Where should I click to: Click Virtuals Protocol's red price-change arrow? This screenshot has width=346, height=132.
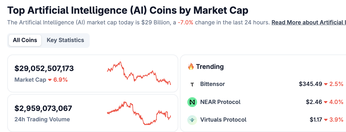coord(326,120)
